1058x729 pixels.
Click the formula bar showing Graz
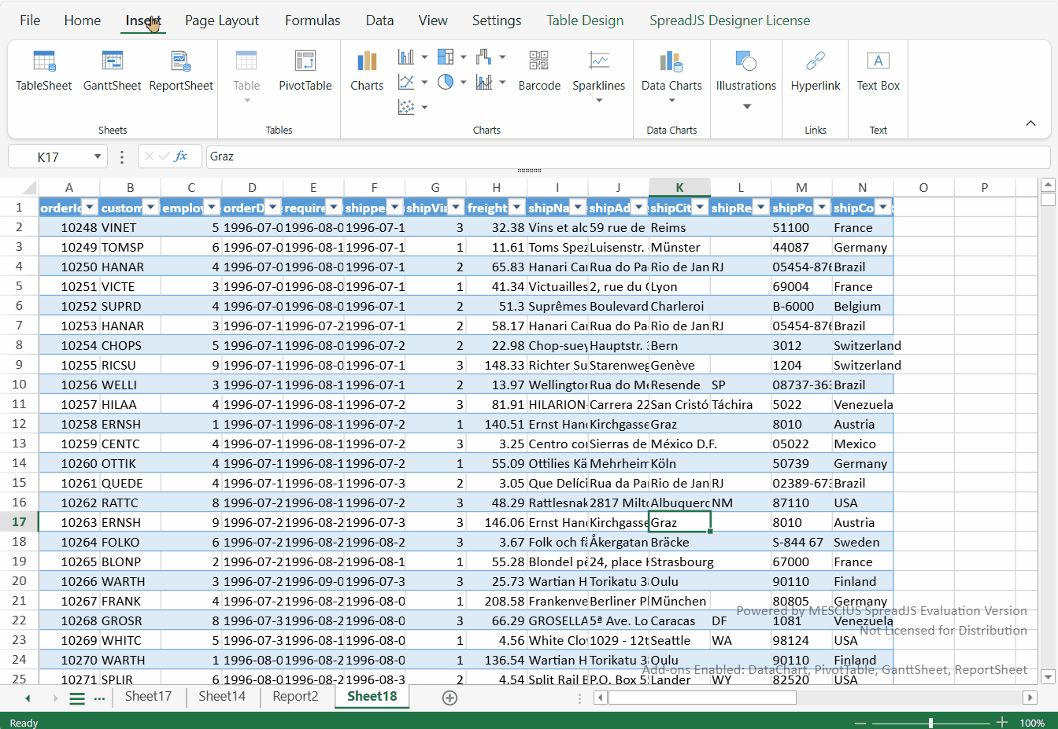(627, 156)
